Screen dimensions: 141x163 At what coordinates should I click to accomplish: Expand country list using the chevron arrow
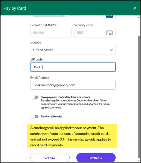111,50
